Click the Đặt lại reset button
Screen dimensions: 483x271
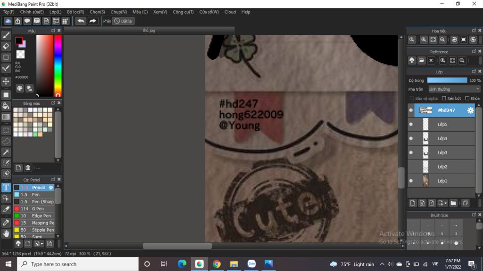click(124, 21)
